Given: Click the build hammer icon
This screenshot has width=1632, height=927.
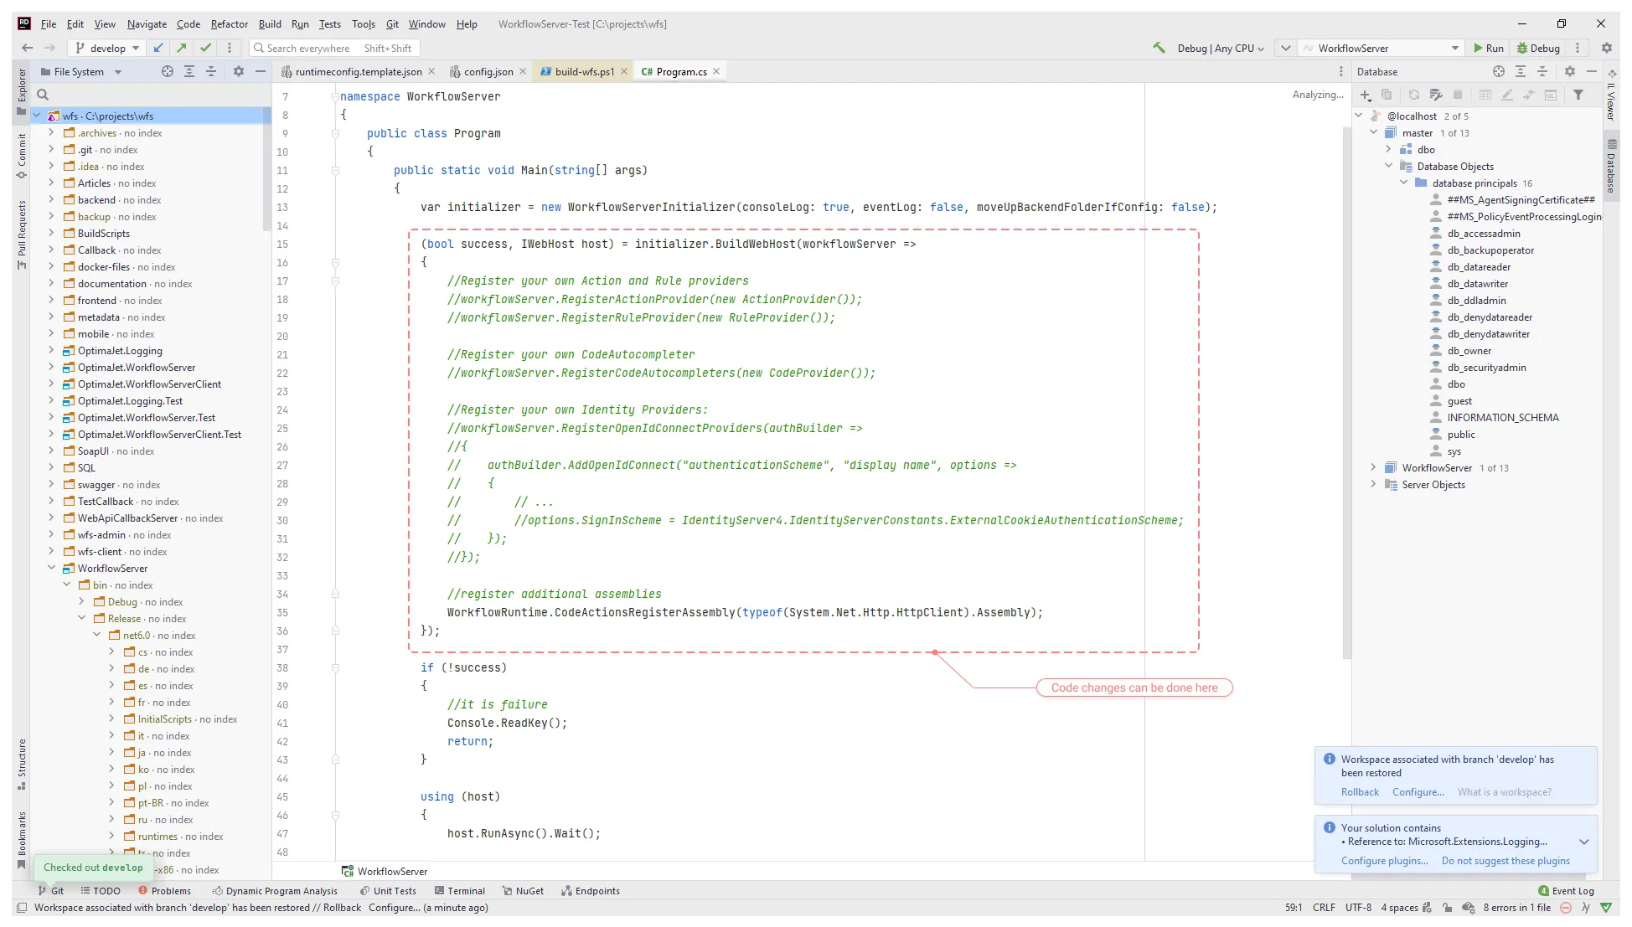Looking at the screenshot, I should pos(1159,48).
